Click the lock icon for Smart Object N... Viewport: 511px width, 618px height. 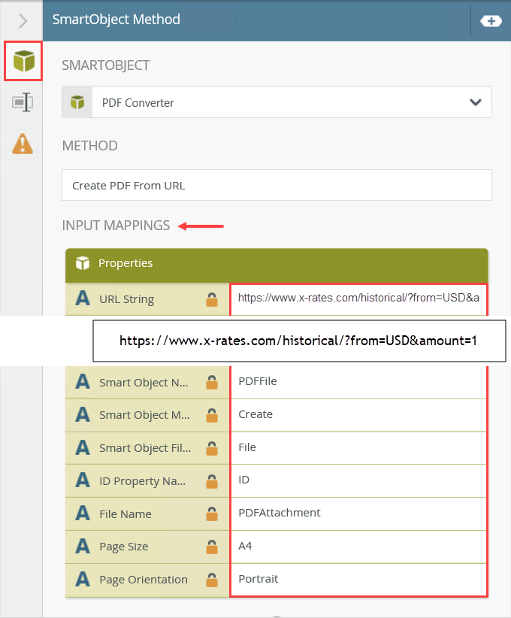click(212, 382)
